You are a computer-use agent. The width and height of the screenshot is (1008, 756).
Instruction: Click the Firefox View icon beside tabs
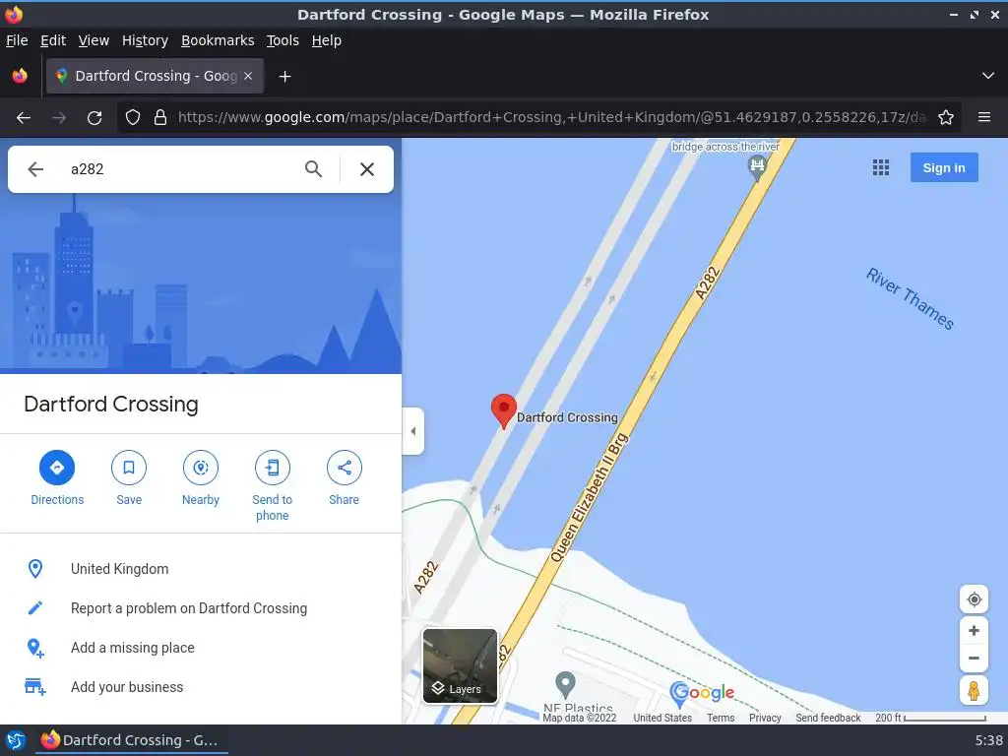20,76
